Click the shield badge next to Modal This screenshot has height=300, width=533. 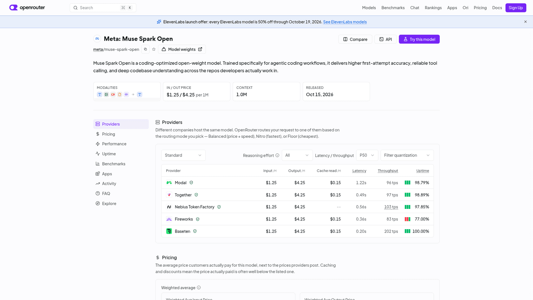click(x=191, y=183)
